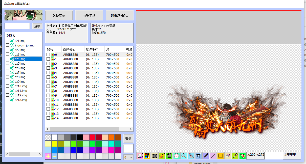Toggle the checkbox for dz1.img
The height and width of the screenshot is (164, 306).
[7, 41]
